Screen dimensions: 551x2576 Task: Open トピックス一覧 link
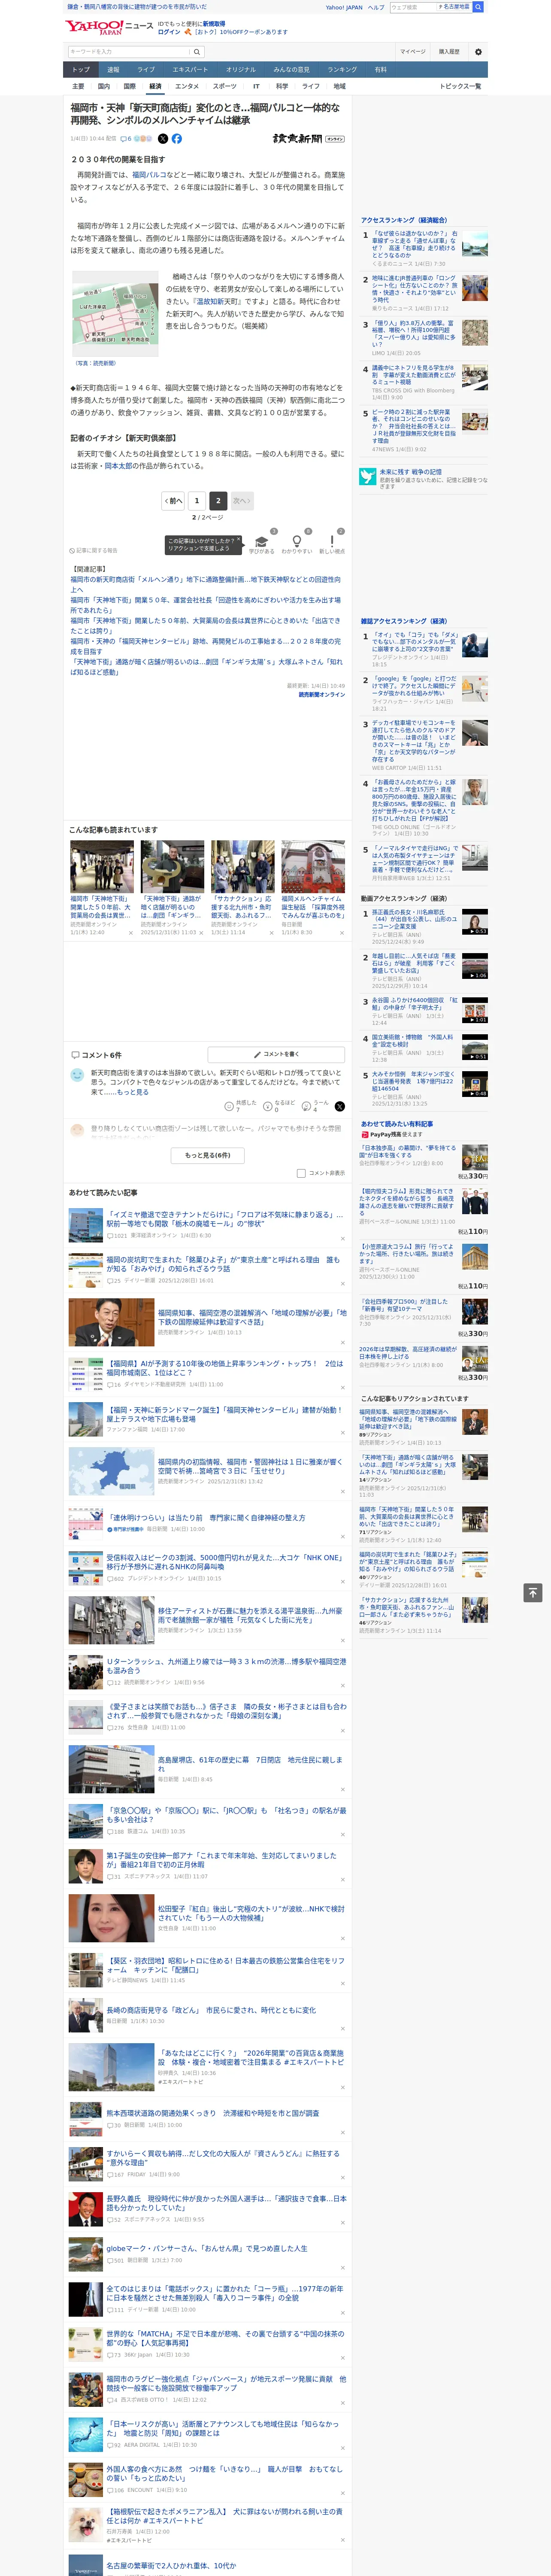point(460,86)
